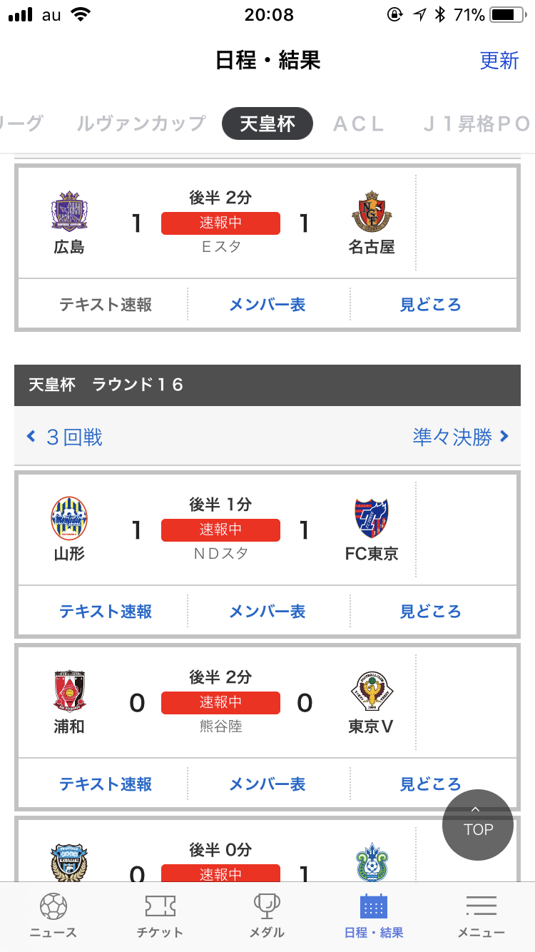Open the メダル trophy icon

[x=267, y=906]
